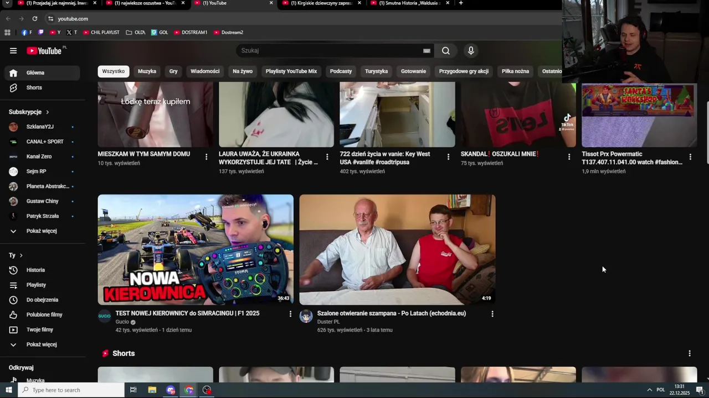Select the Podcasty filter chip

pyautogui.click(x=341, y=71)
